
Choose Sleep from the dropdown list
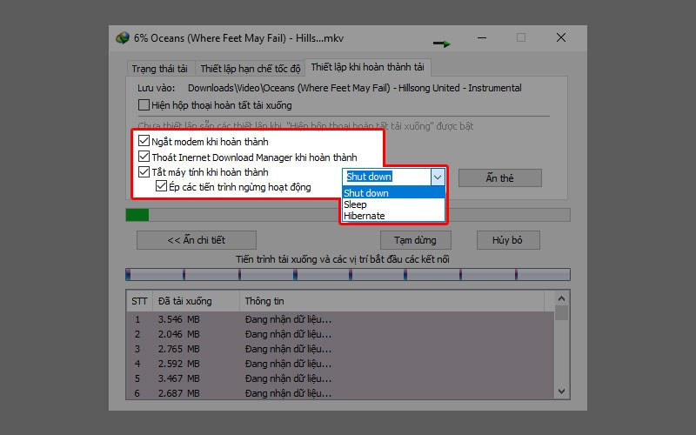click(x=394, y=204)
